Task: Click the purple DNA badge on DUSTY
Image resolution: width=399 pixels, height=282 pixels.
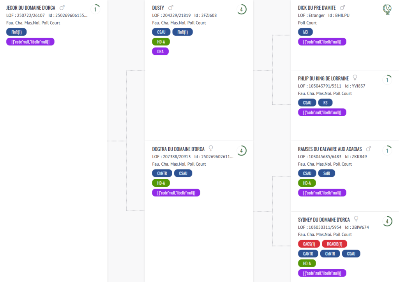Action: click(160, 52)
